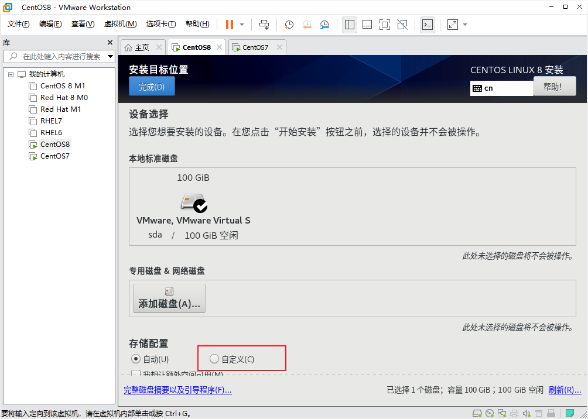The height and width of the screenshot is (419, 588).
Task: Click the CD/DVD drive status icon
Action: (490, 414)
